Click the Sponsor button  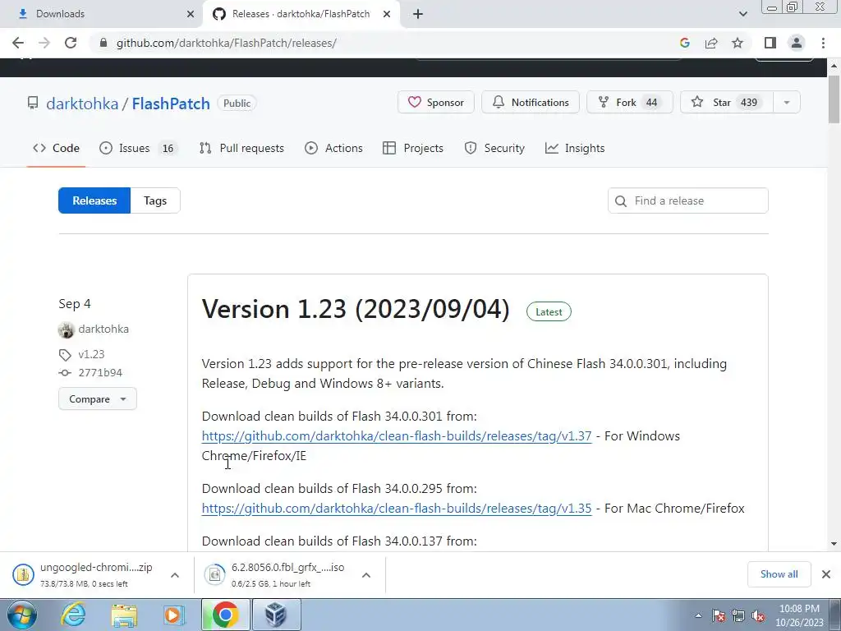(x=436, y=102)
